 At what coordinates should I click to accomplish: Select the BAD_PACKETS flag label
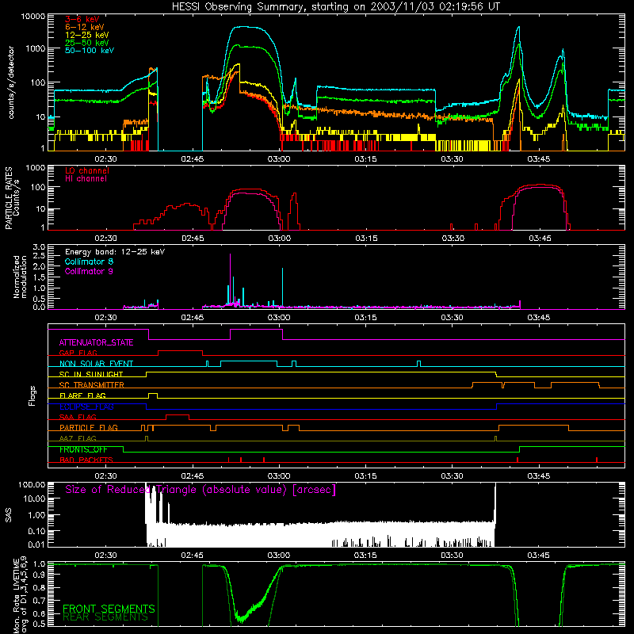(86, 460)
